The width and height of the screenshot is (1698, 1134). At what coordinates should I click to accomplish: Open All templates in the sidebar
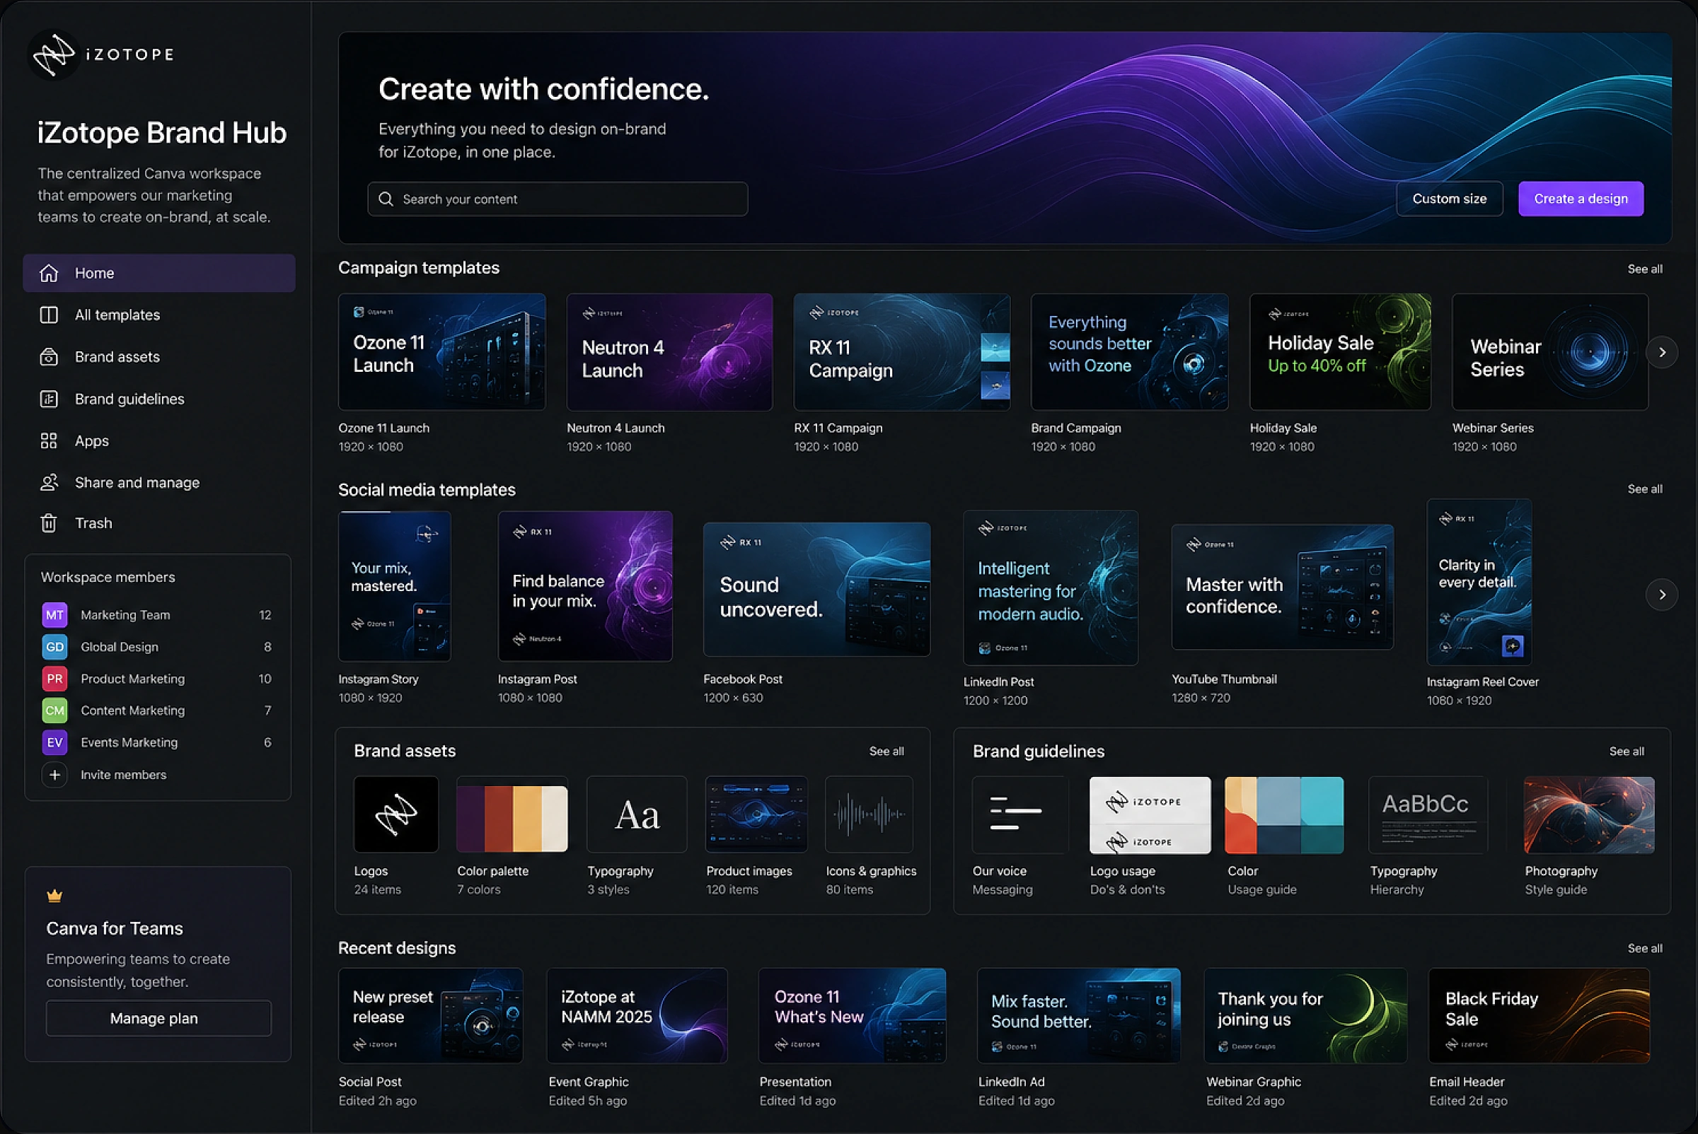point(159,315)
